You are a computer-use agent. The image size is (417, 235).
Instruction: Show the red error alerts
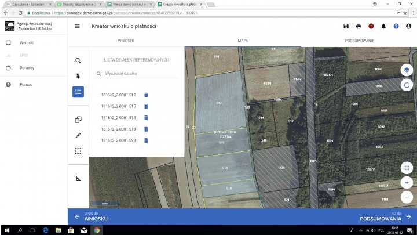point(371,26)
